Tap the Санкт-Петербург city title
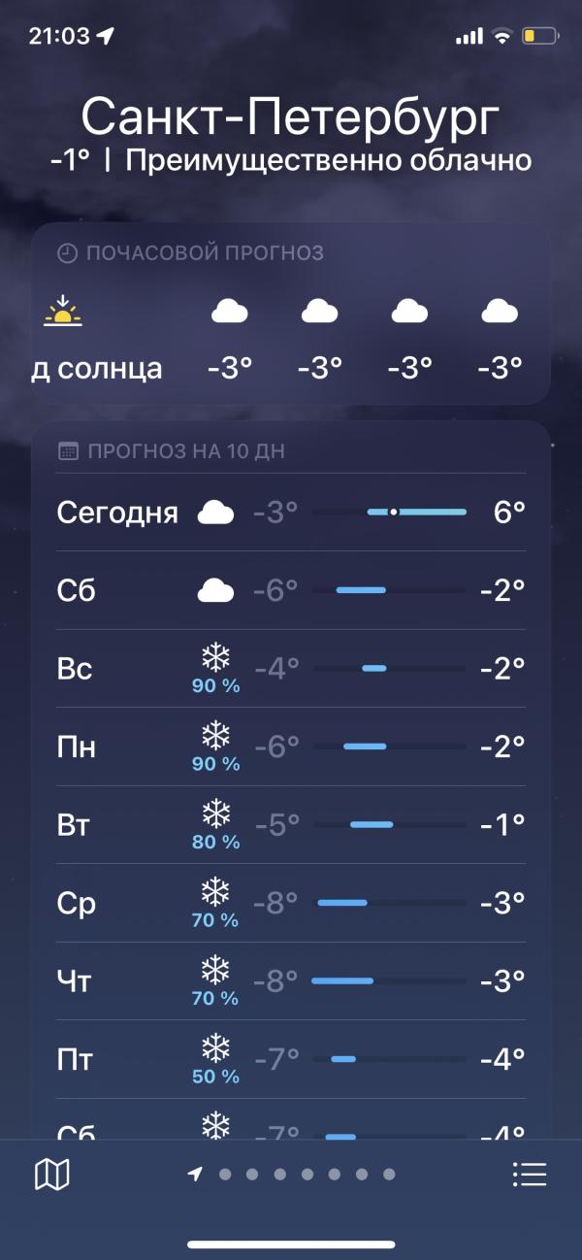 (291, 117)
